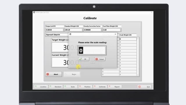Click the Foot Plate Weight field showing 6.69
The height and width of the screenshot is (105, 186).
click(112, 30)
